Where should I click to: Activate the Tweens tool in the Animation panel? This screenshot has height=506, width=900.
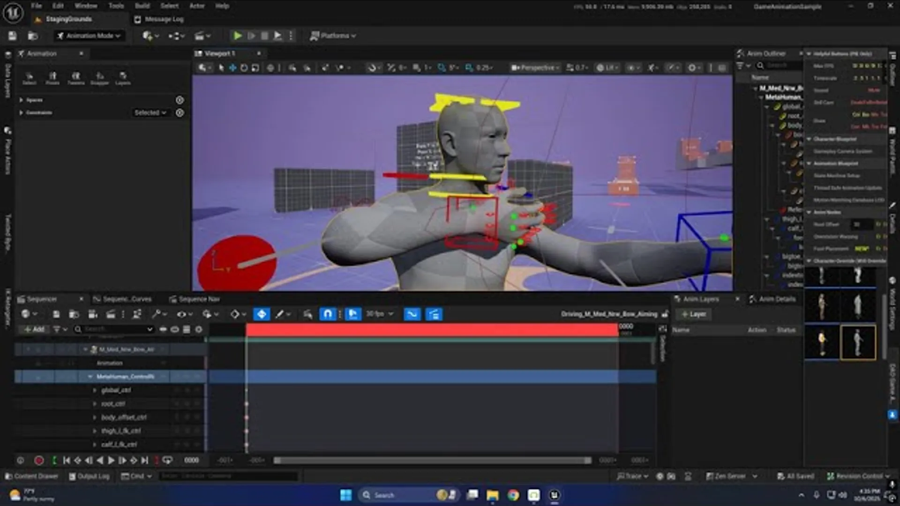pyautogui.click(x=76, y=77)
